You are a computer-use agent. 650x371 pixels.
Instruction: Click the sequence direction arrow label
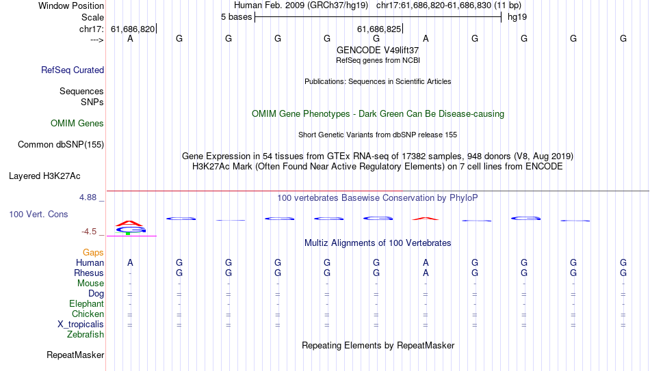[97, 40]
